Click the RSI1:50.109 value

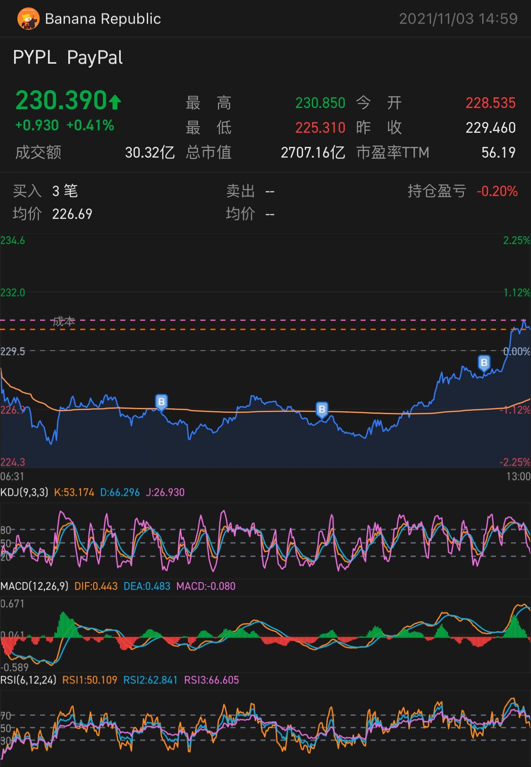(90, 680)
